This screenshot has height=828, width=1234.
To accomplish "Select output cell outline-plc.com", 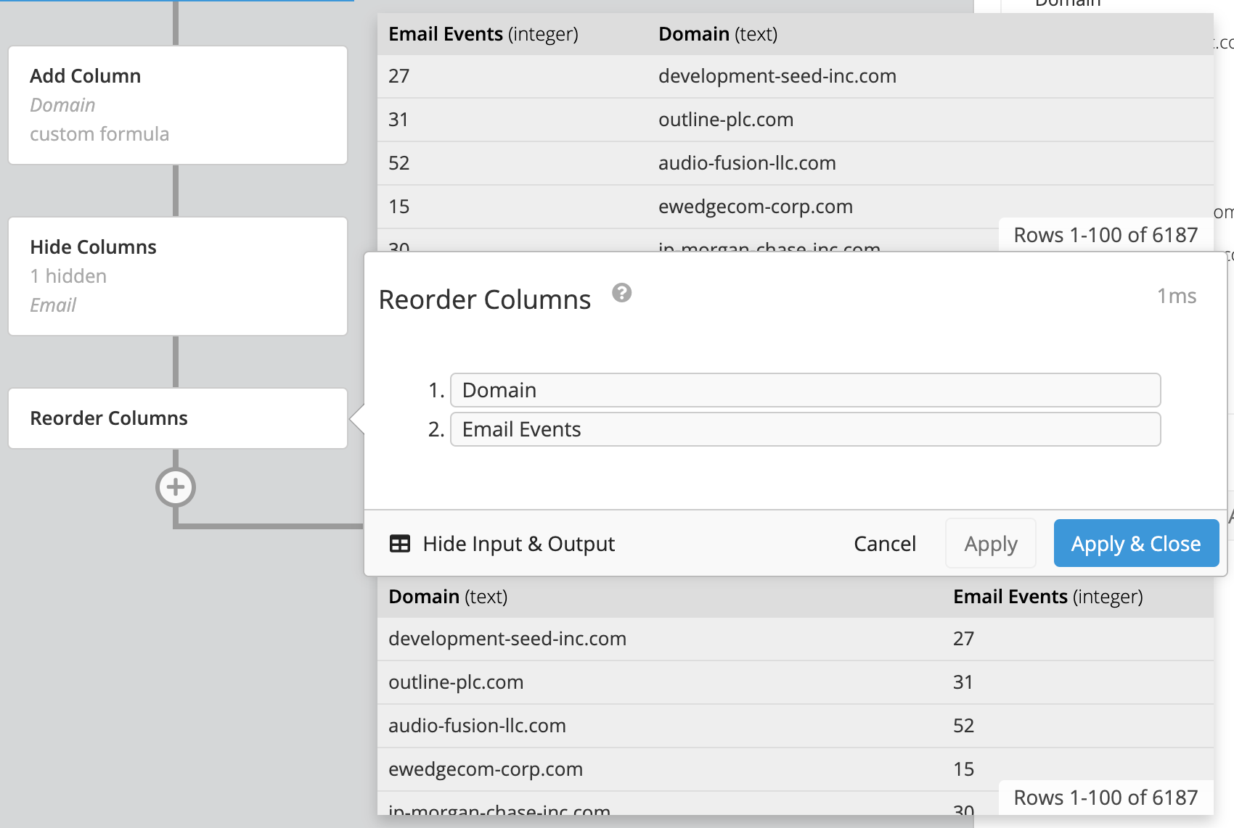I will (x=456, y=682).
